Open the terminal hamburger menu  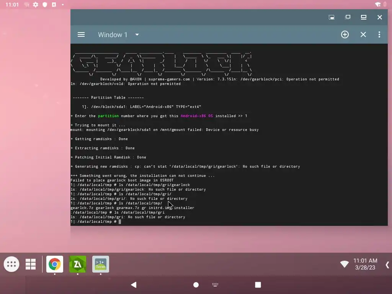click(x=81, y=34)
